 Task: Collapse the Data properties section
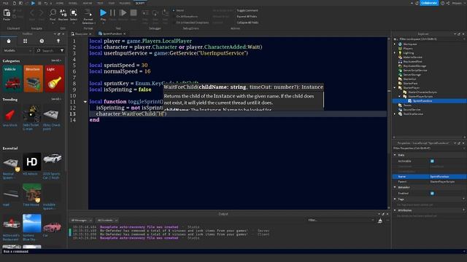[395, 155]
